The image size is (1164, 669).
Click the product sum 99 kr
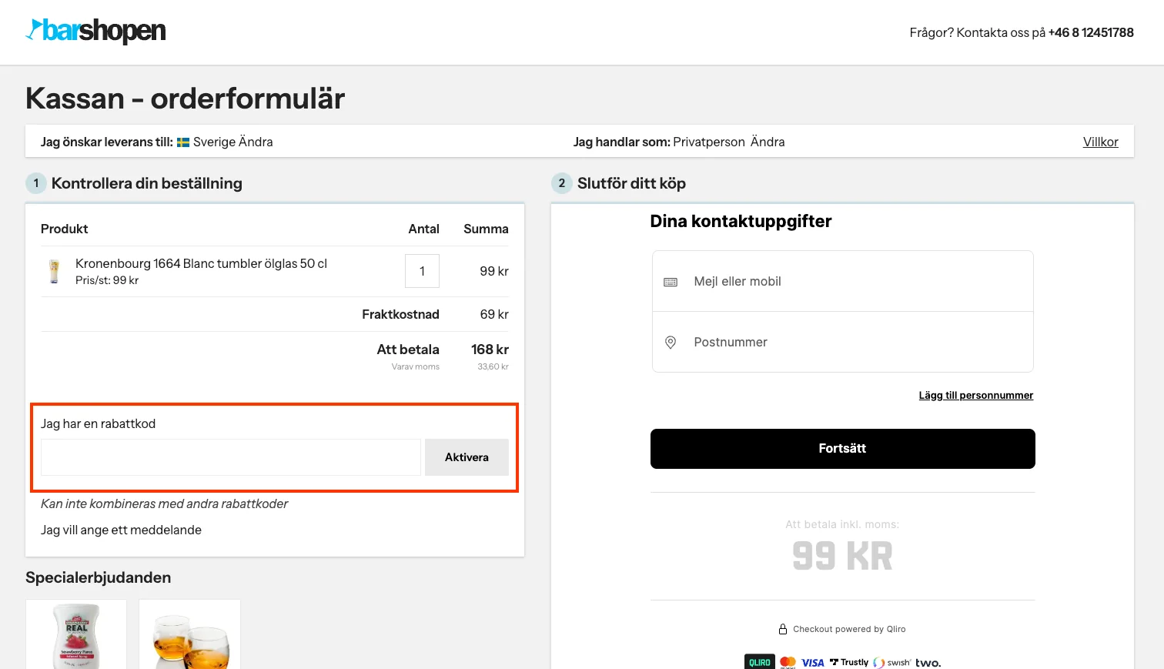pos(494,271)
